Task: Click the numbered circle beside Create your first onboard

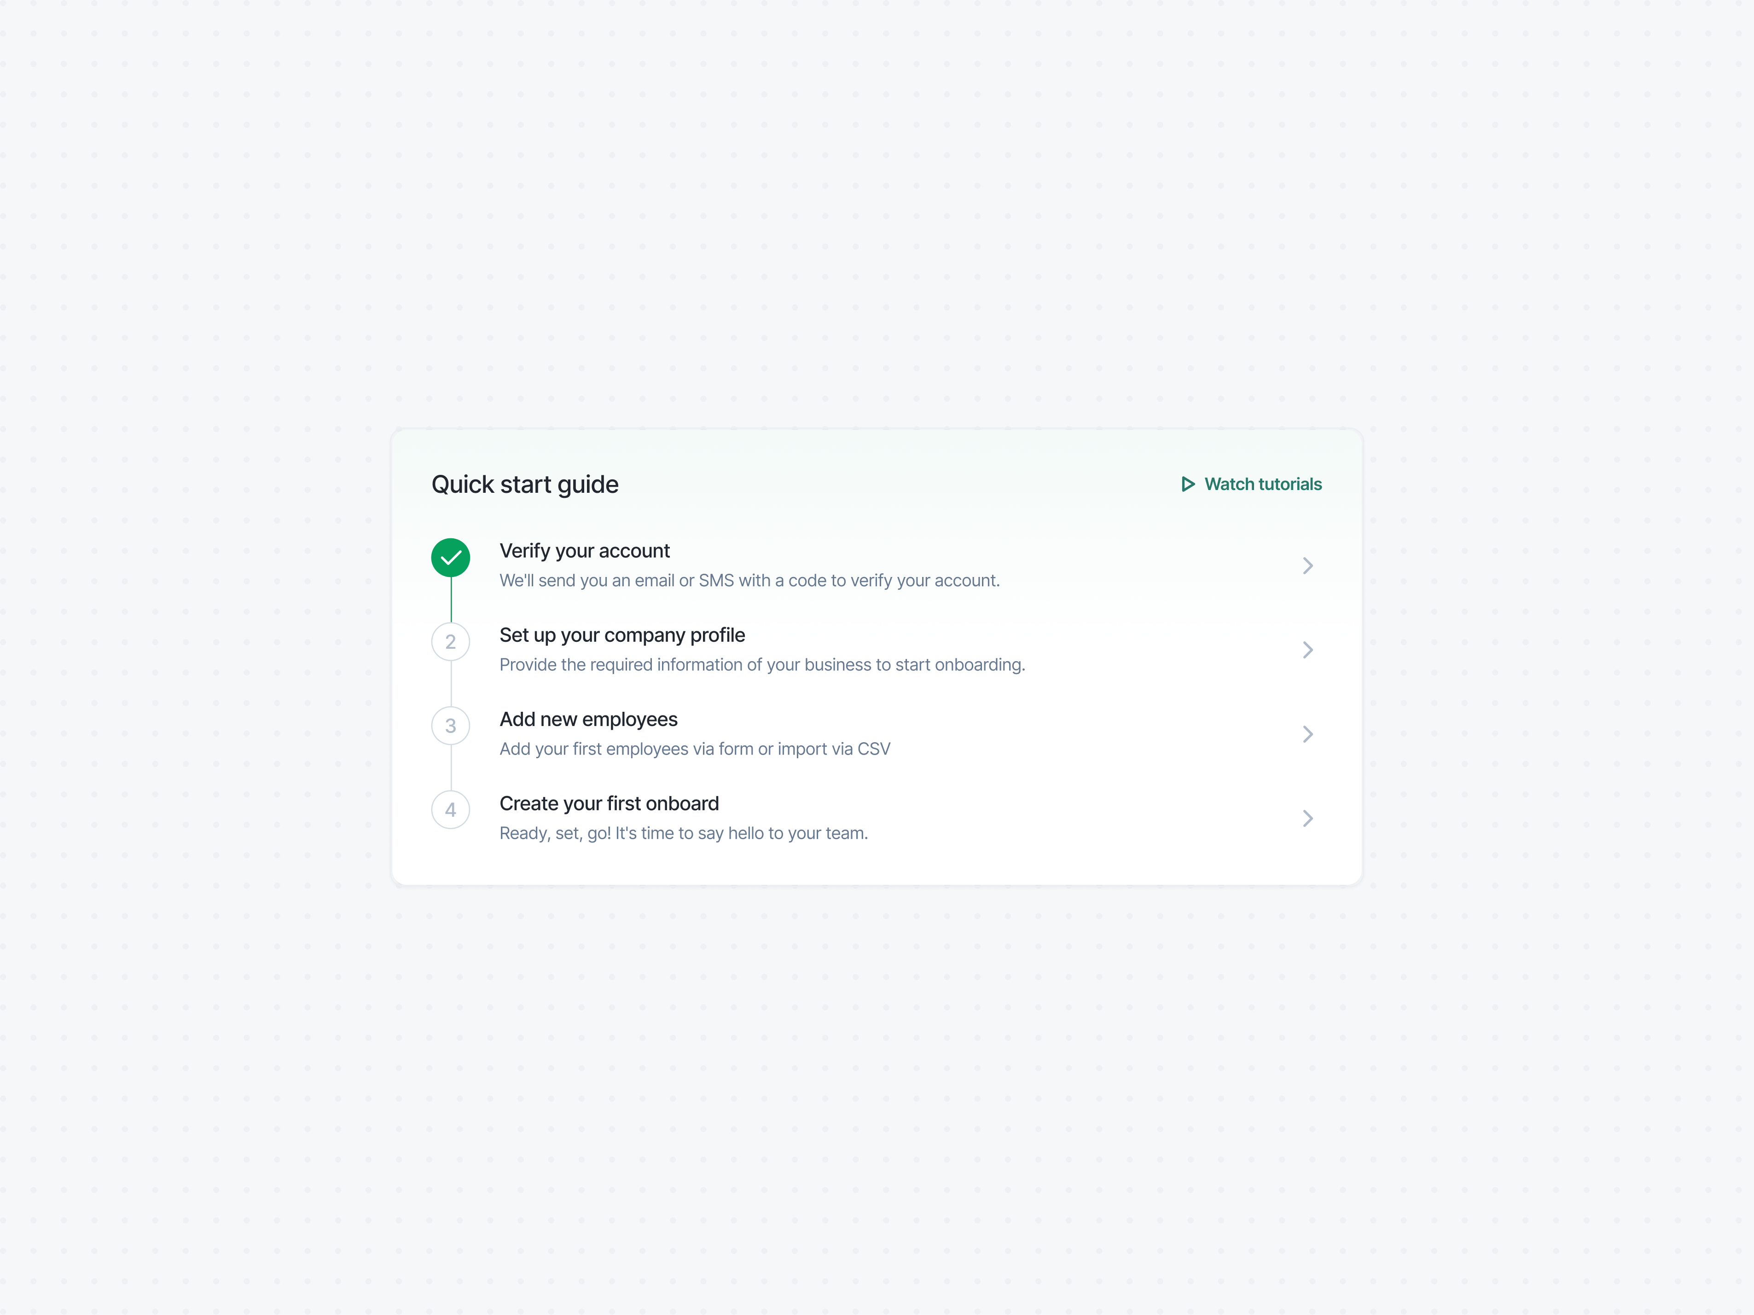Action: [x=450, y=810]
